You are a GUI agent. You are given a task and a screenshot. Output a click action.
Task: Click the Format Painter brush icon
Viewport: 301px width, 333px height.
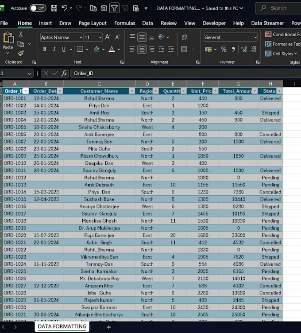21,53
